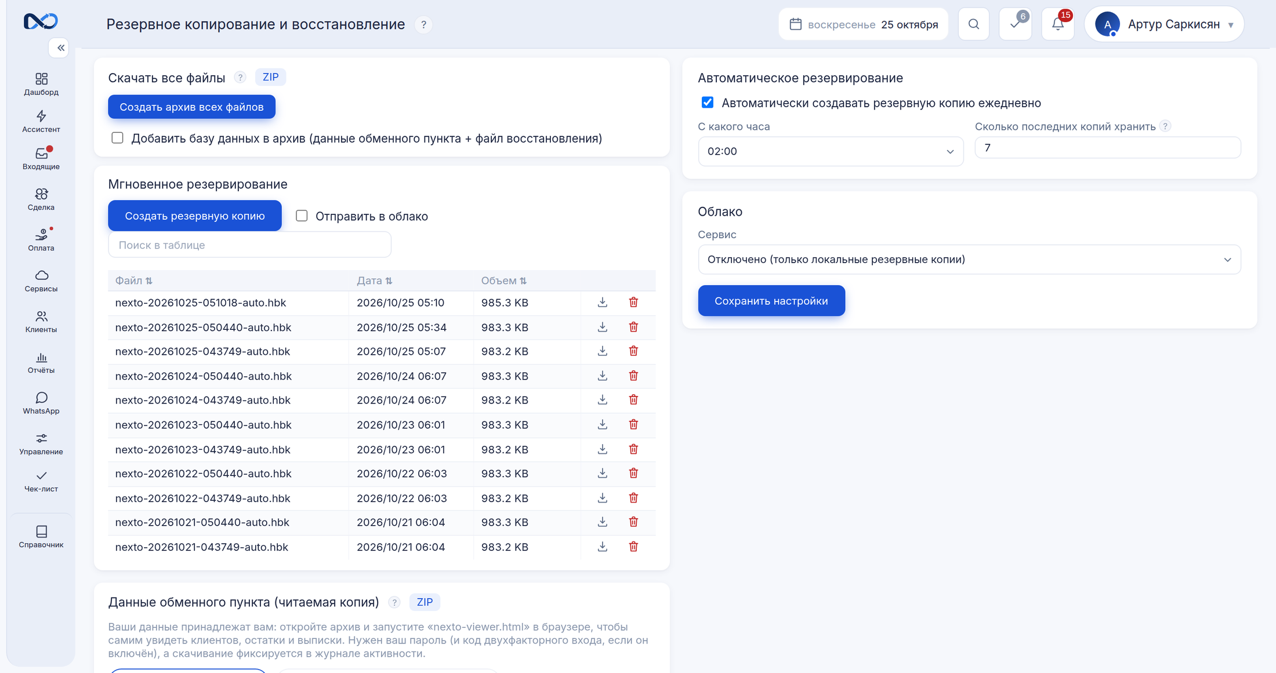
Task: Open the С какого часа 02:00 dropdown
Action: tap(831, 151)
